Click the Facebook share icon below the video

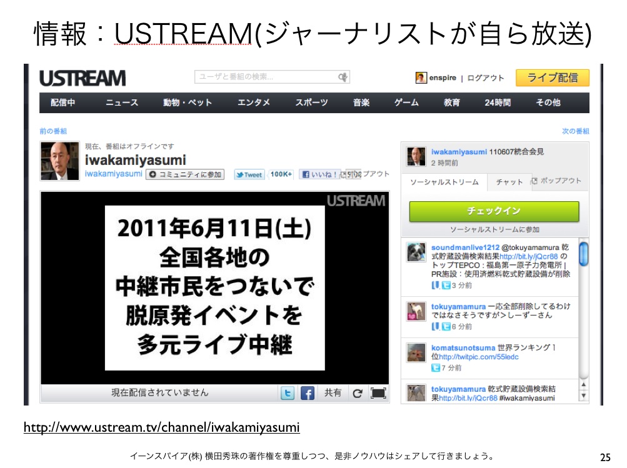(x=307, y=393)
